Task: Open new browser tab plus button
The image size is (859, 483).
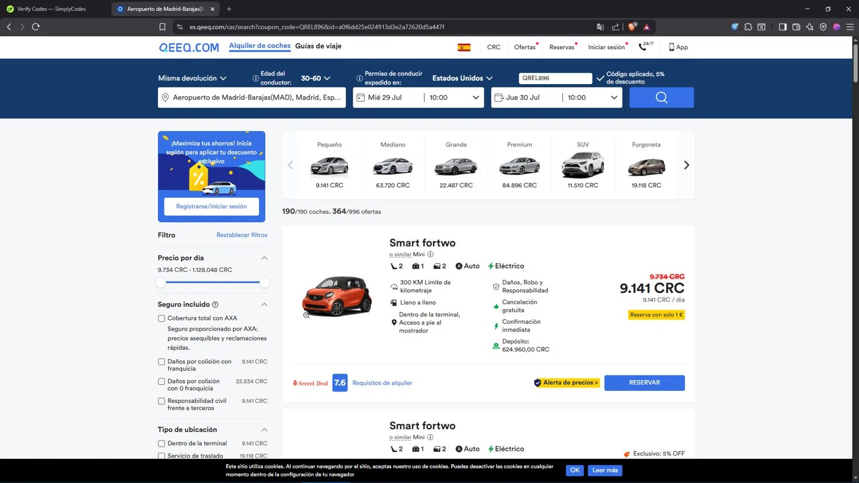Action: click(229, 9)
